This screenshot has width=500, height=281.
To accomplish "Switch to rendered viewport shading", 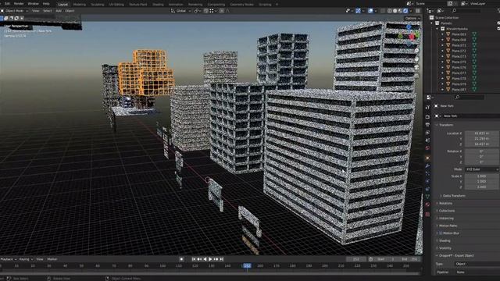I will [x=405, y=11].
